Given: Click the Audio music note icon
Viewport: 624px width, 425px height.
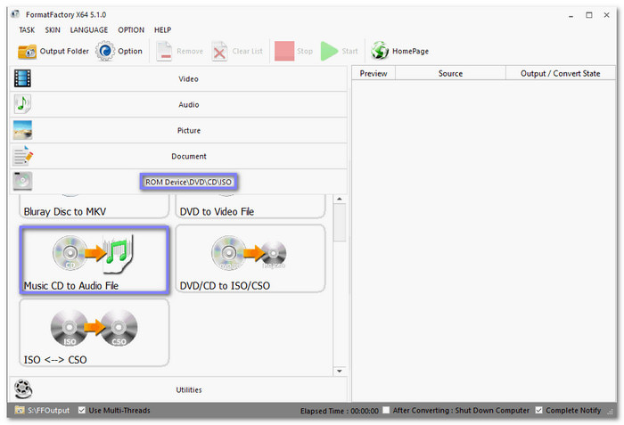Looking at the screenshot, I should coord(22,104).
